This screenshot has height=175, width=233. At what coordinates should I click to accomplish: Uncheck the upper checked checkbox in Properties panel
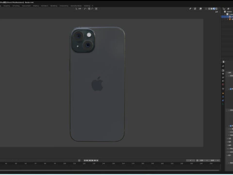[231, 89]
